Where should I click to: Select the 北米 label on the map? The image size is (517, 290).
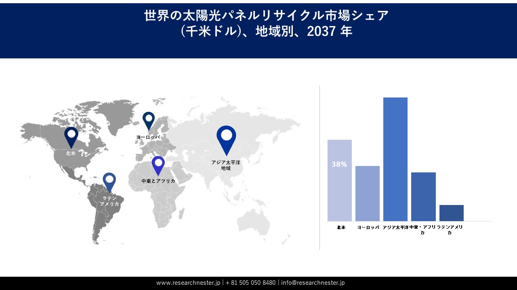(x=71, y=153)
